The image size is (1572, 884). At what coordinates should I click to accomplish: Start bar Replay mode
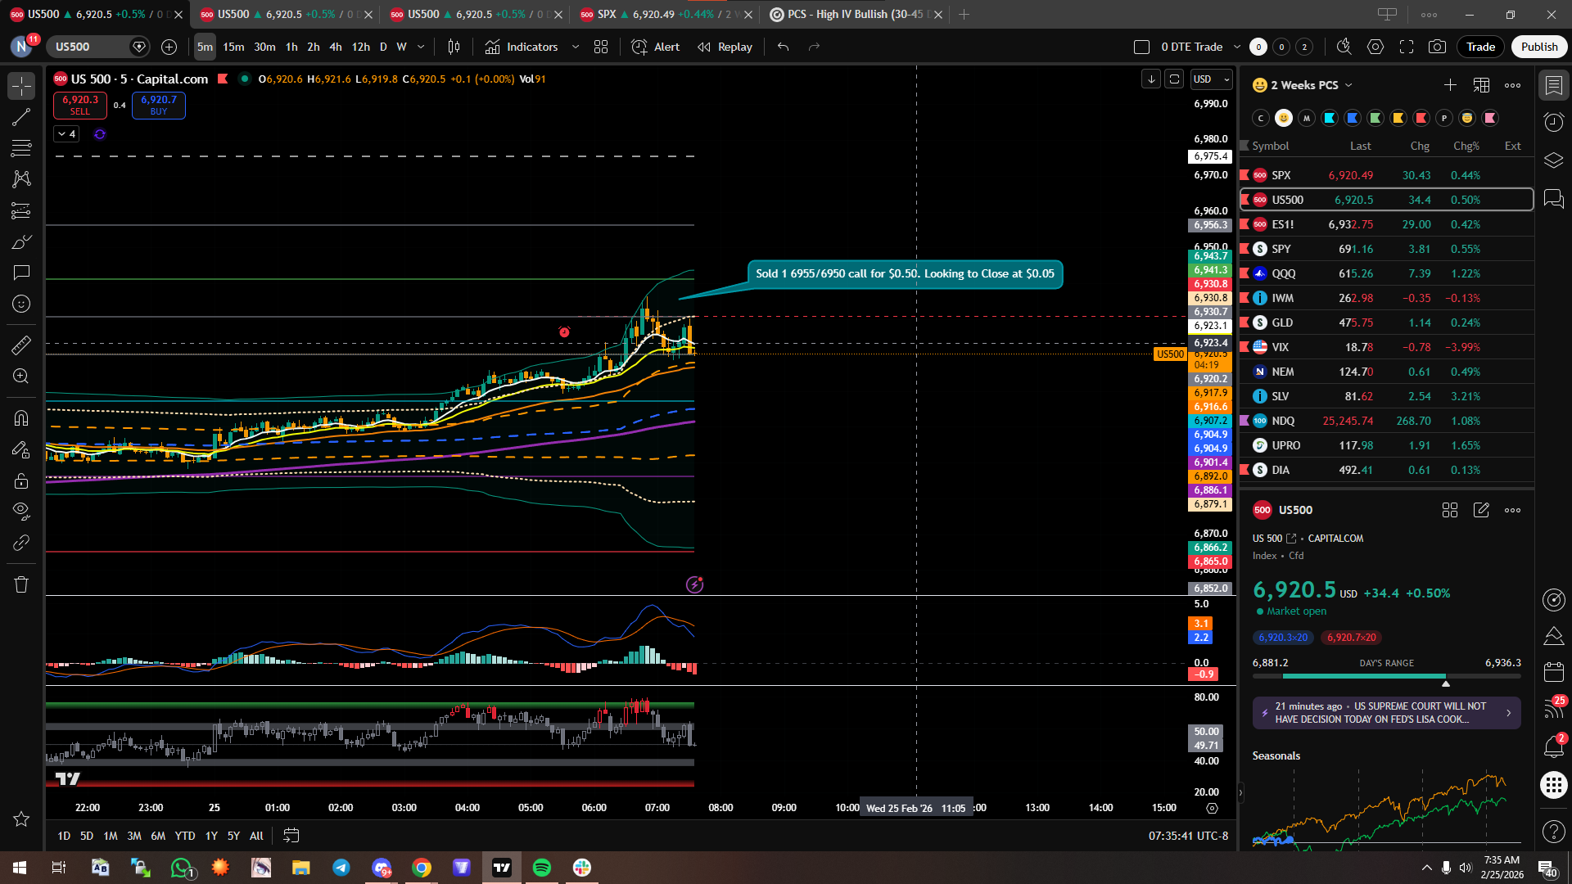(725, 47)
